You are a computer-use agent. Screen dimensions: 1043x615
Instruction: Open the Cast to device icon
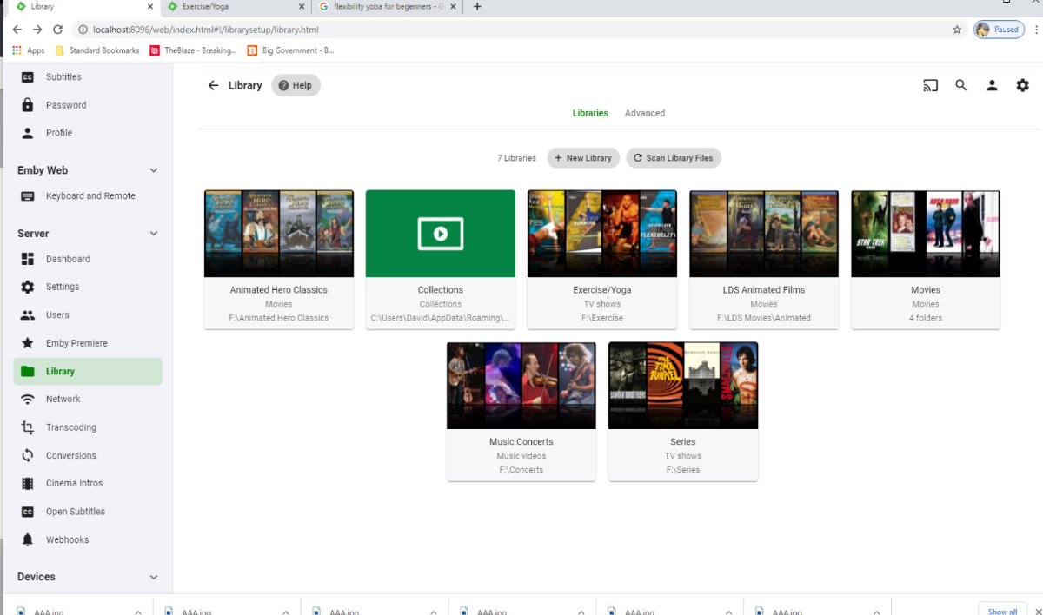tap(930, 85)
